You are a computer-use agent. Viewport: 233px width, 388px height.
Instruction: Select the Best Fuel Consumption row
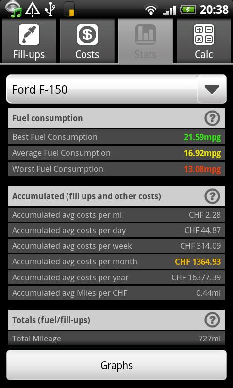(116, 137)
